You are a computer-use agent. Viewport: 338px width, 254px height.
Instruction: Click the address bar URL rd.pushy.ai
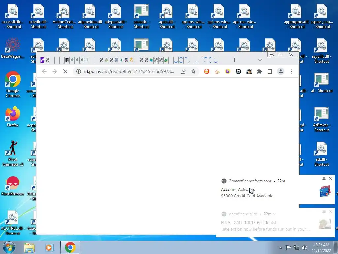[x=129, y=71]
